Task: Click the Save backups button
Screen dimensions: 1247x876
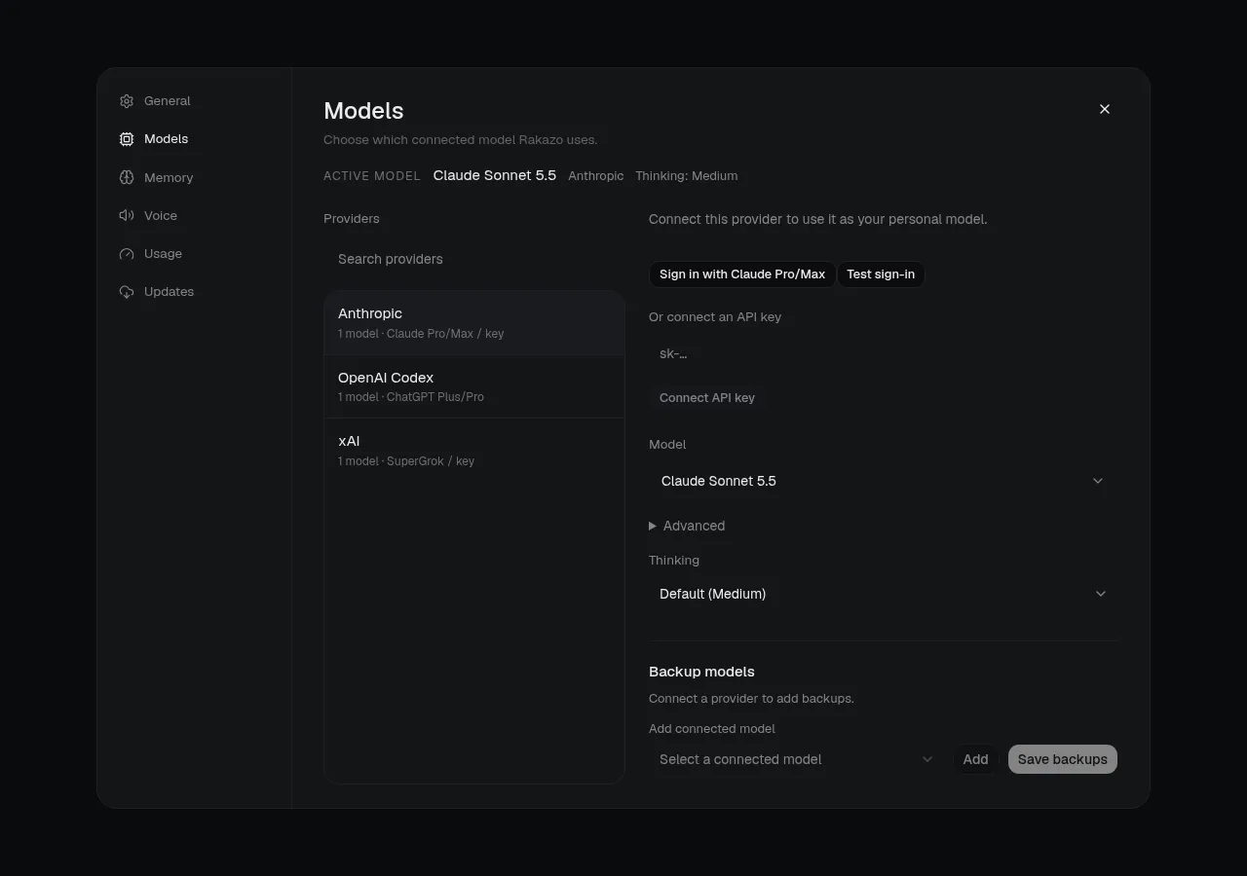Action: pyautogui.click(x=1063, y=759)
